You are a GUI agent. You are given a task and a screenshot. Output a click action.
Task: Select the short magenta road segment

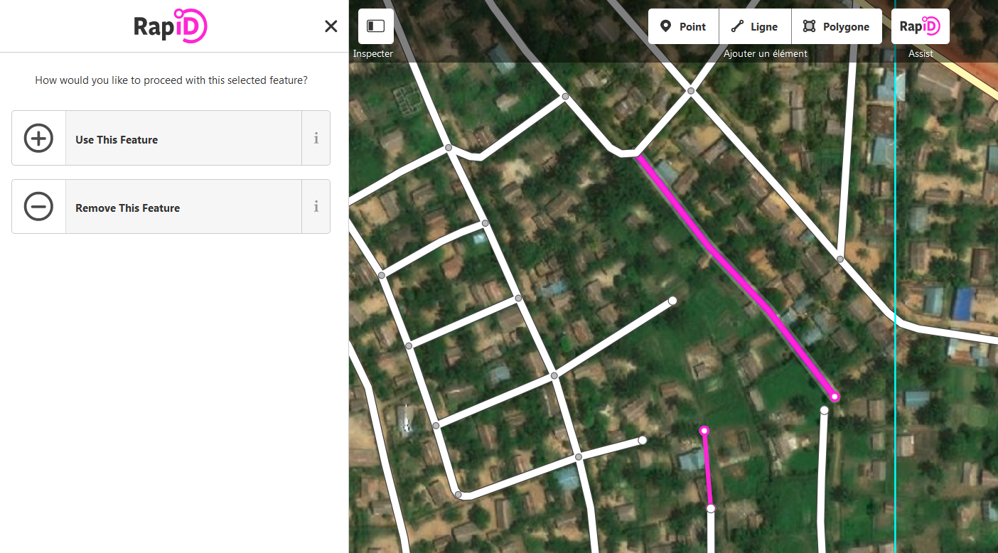tap(707, 469)
